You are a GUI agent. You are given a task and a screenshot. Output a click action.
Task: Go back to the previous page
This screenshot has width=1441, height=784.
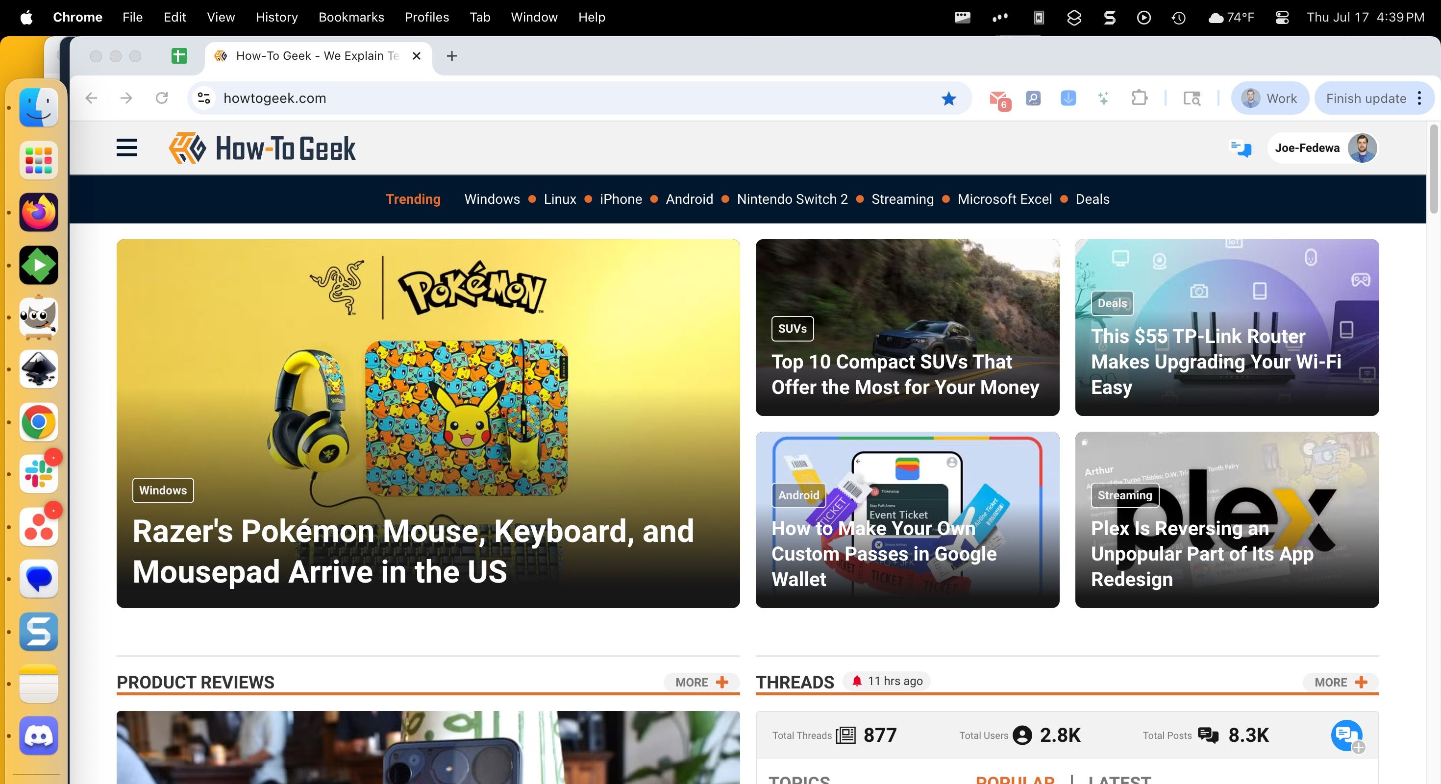[x=91, y=98]
